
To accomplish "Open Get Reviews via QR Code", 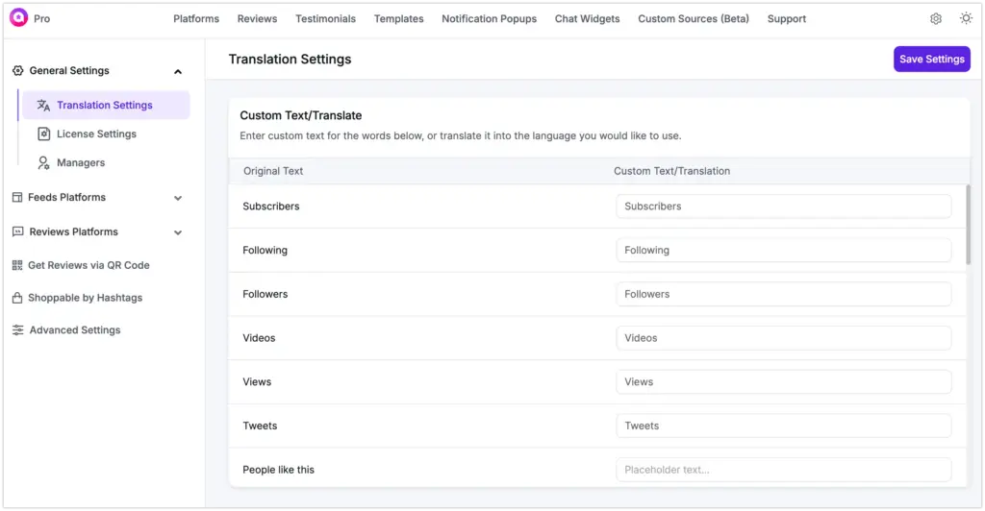I will pyautogui.click(x=88, y=265).
